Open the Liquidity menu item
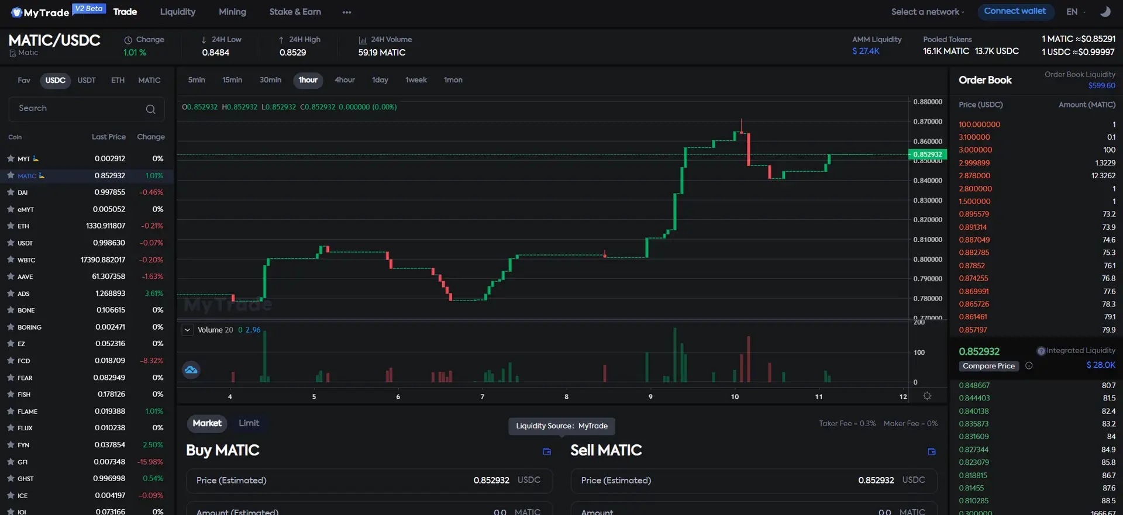1123x515 pixels. tap(178, 12)
